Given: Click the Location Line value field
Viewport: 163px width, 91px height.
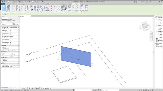Looking at the screenshot, I should pyautogui.click(x=14, y=27).
